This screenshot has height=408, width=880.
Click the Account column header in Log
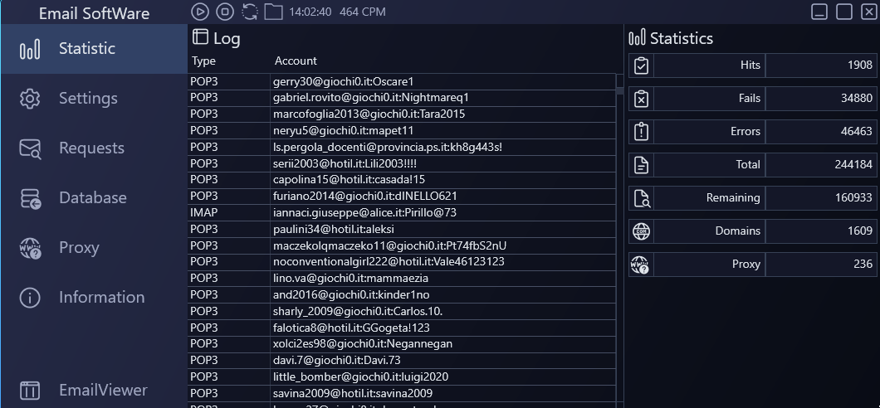click(296, 61)
